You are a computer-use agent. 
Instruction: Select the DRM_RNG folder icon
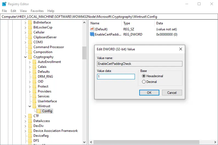pyautogui.click(x=34, y=77)
